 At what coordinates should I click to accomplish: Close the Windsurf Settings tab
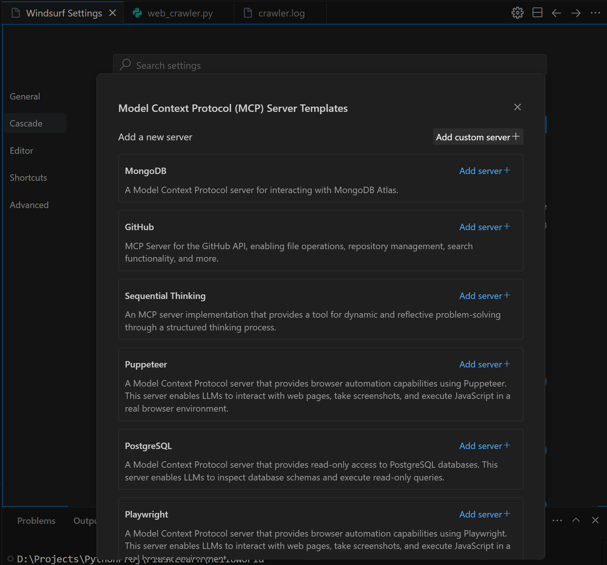113,13
